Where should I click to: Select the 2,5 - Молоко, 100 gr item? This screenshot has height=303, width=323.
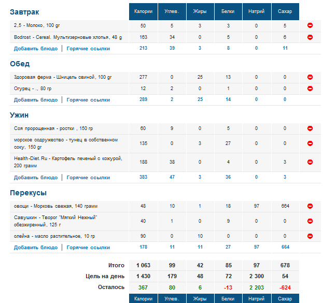click(x=37, y=25)
